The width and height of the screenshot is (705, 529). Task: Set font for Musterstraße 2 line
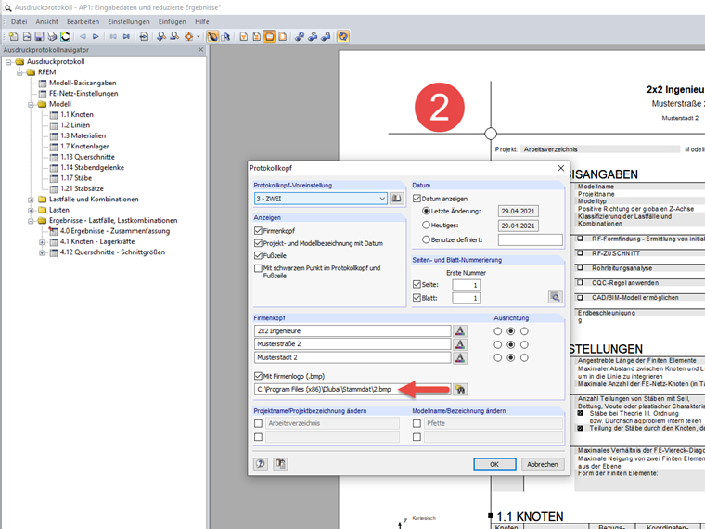pyautogui.click(x=459, y=344)
